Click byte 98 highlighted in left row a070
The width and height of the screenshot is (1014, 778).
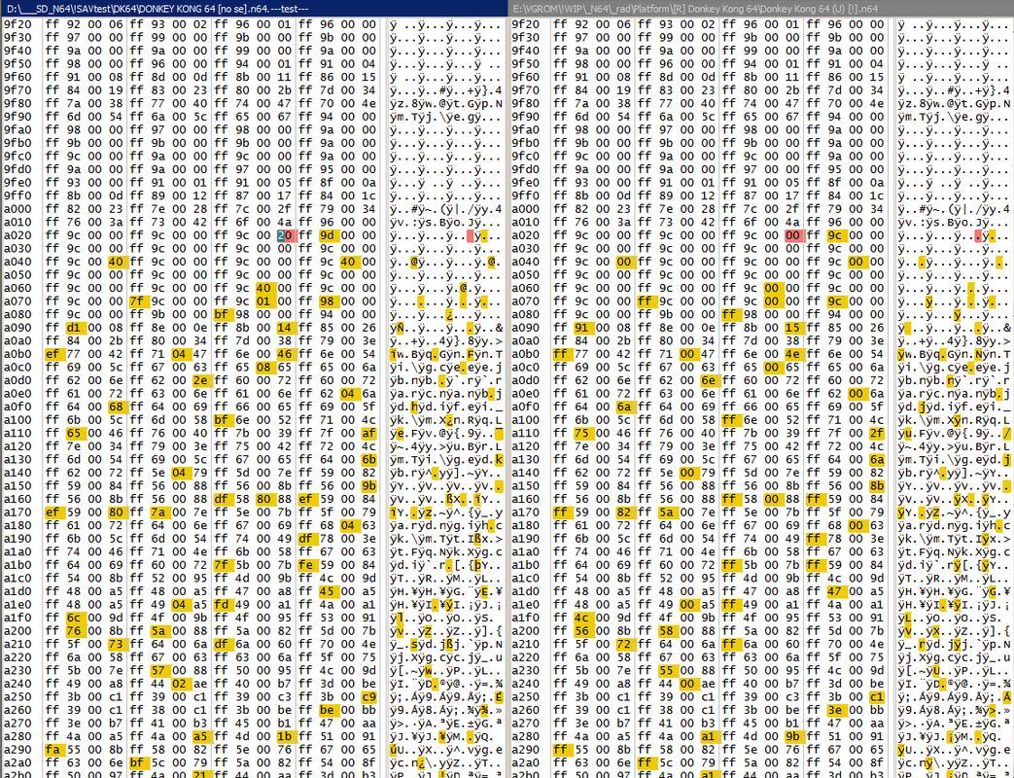click(x=328, y=301)
